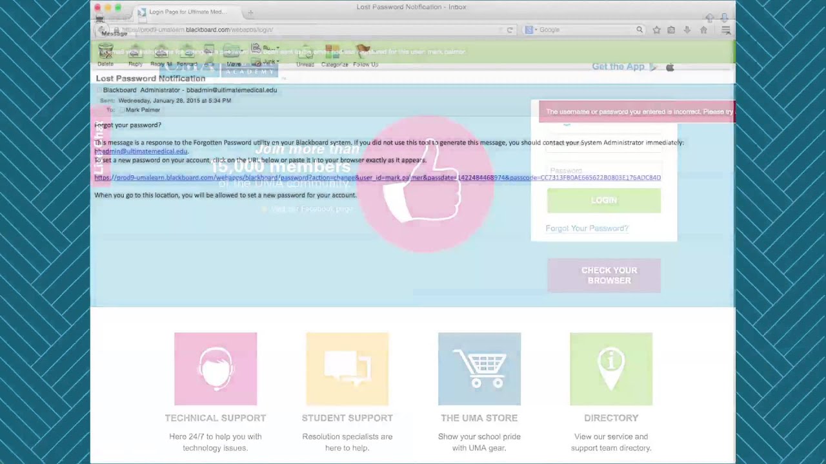826x464 pixels.
Task: Click the Lost Password Notification subject
Action: (150, 79)
